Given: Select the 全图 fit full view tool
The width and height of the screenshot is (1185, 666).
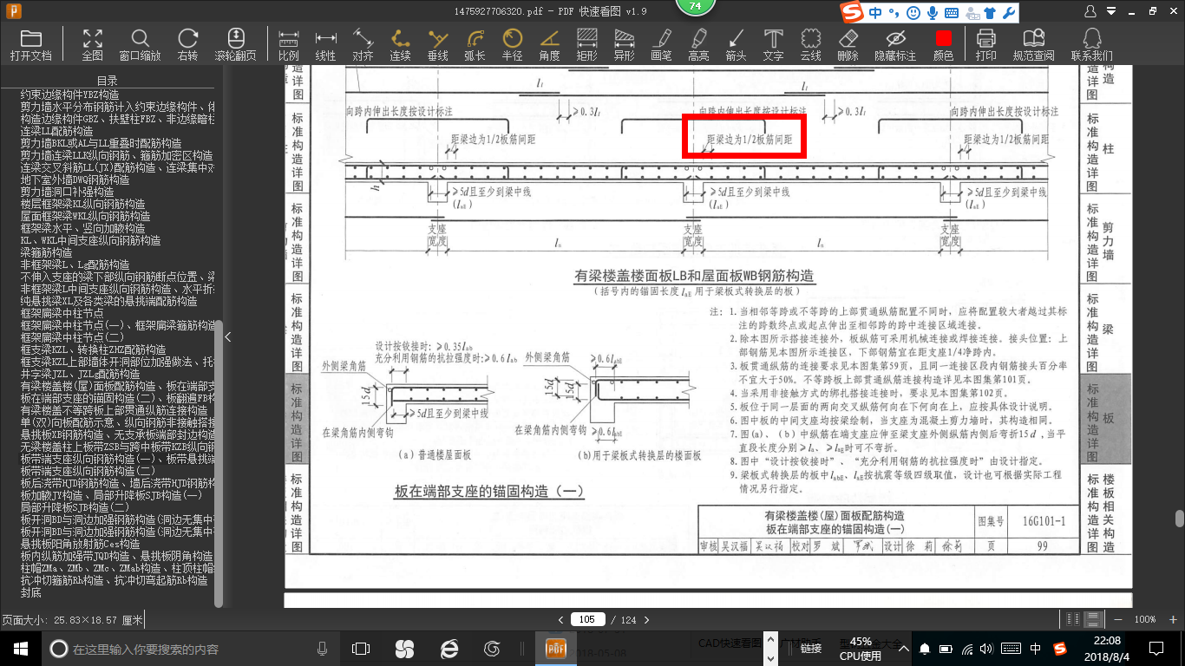Looking at the screenshot, I should (x=92, y=44).
